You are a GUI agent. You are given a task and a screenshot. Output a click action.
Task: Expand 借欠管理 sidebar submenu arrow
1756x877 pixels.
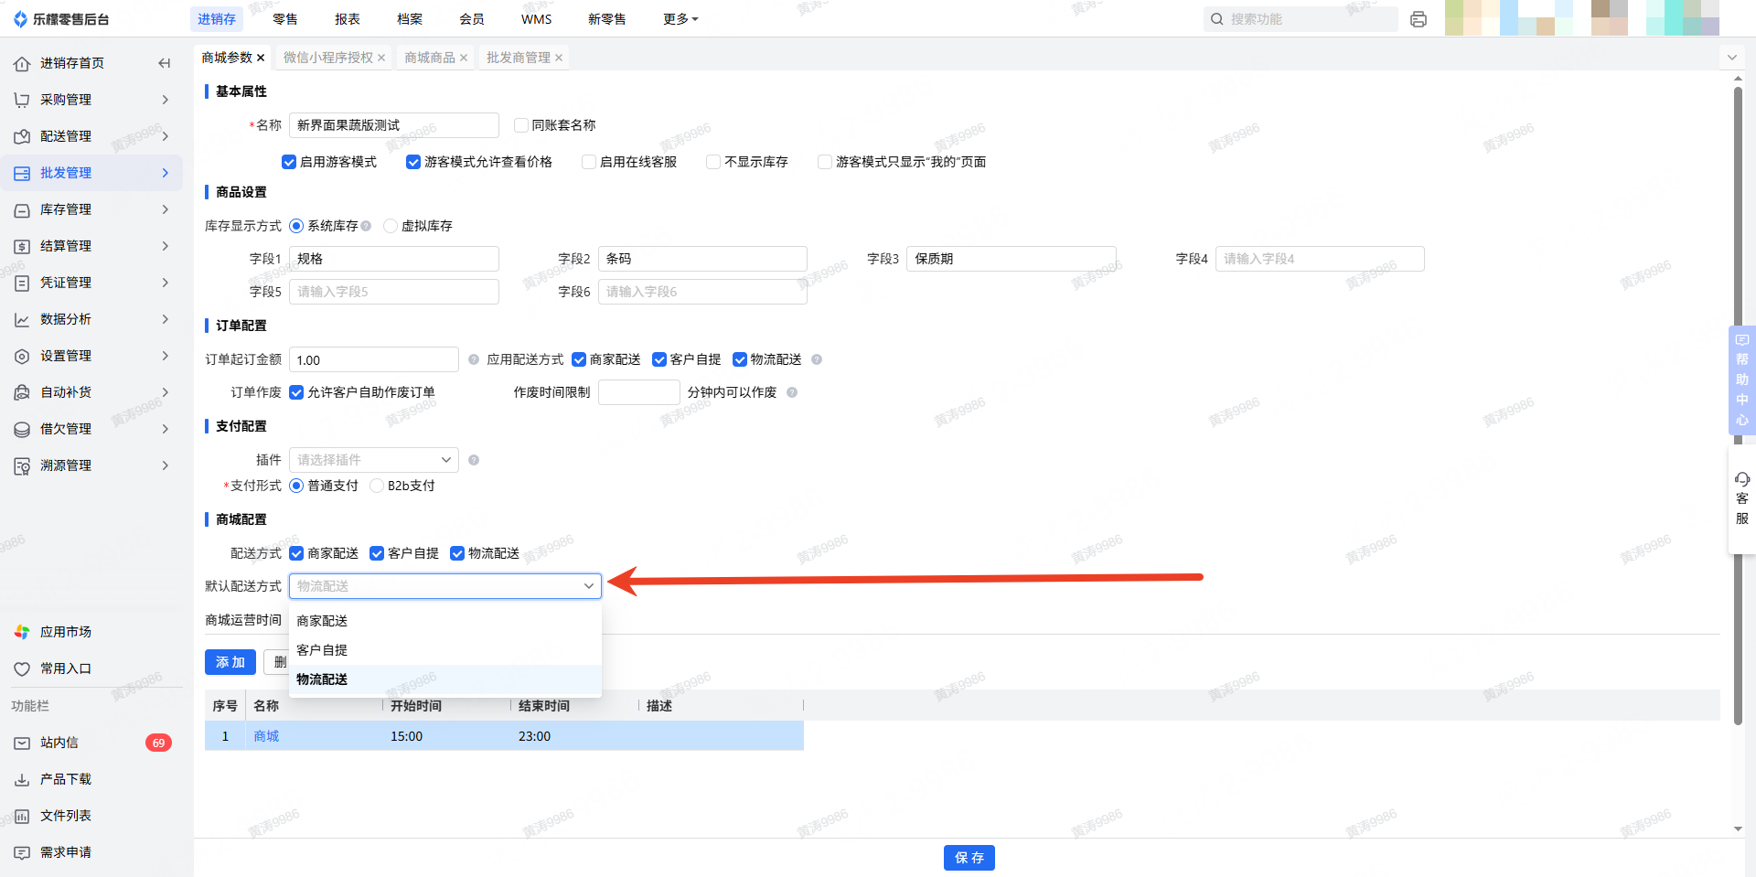tap(166, 429)
